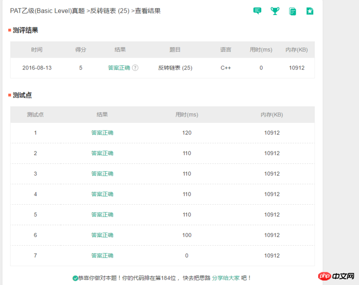Click 答案正确 for test point 6

click(x=102, y=235)
